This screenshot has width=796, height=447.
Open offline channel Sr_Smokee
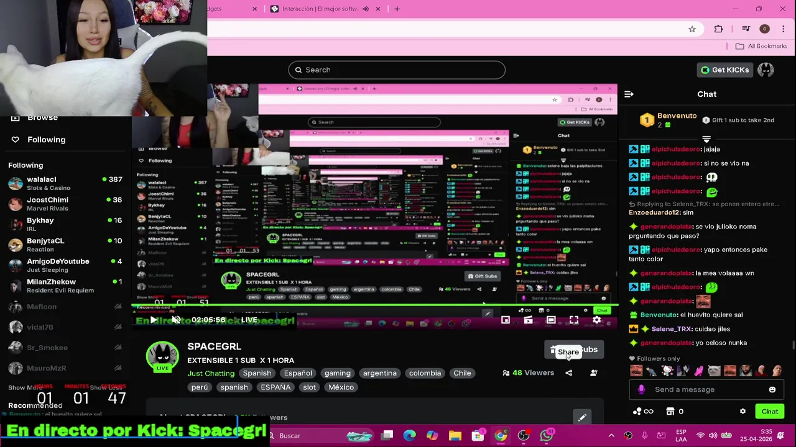tap(65, 348)
